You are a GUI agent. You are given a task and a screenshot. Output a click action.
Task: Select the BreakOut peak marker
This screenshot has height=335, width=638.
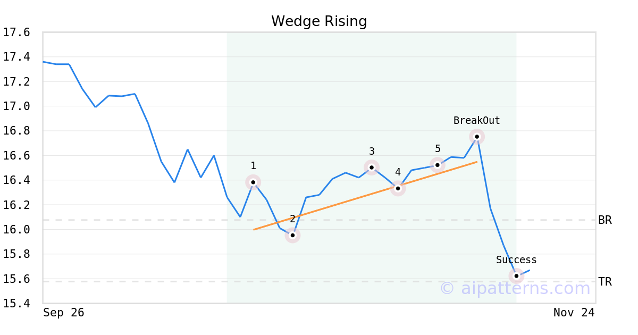click(x=477, y=137)
